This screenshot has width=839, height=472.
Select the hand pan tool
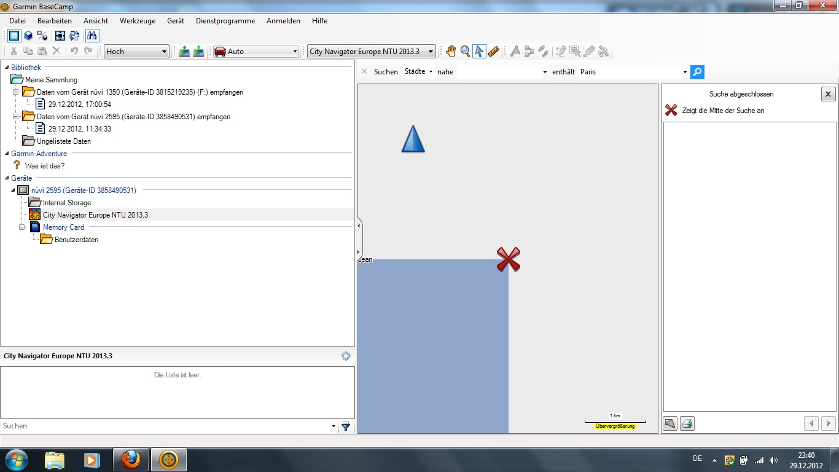(x=451, y=52)
